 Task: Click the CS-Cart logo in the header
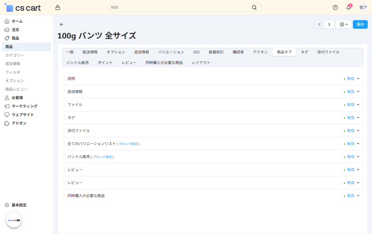(23, 8)
